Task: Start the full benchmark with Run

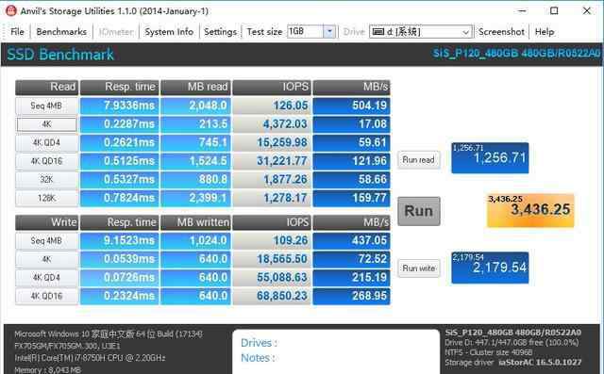Action: pos(419,211)
